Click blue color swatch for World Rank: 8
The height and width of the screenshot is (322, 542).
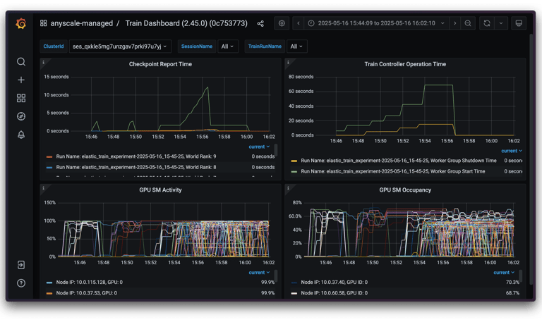(49, 168)
